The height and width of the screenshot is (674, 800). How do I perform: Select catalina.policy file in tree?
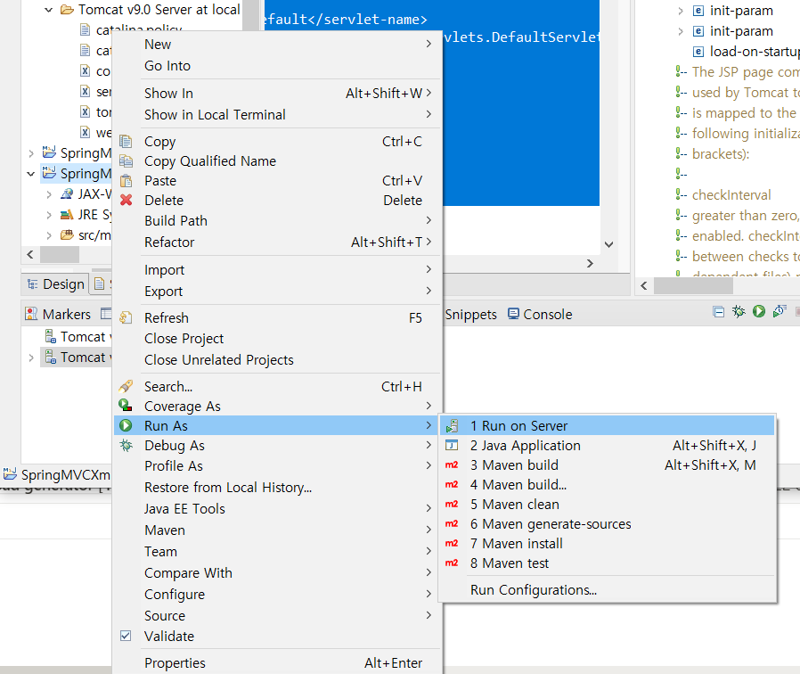click(139, 29)
